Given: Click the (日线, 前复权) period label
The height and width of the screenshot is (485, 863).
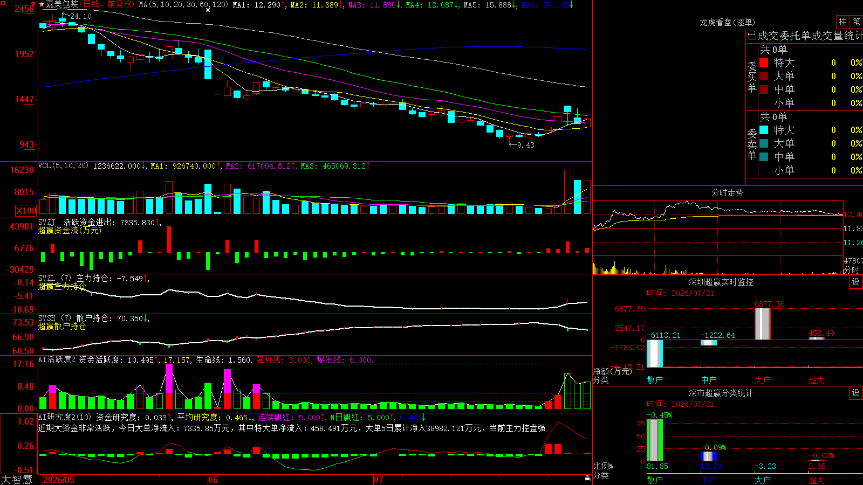Looking at the screenshot, I should click(107, 4).
